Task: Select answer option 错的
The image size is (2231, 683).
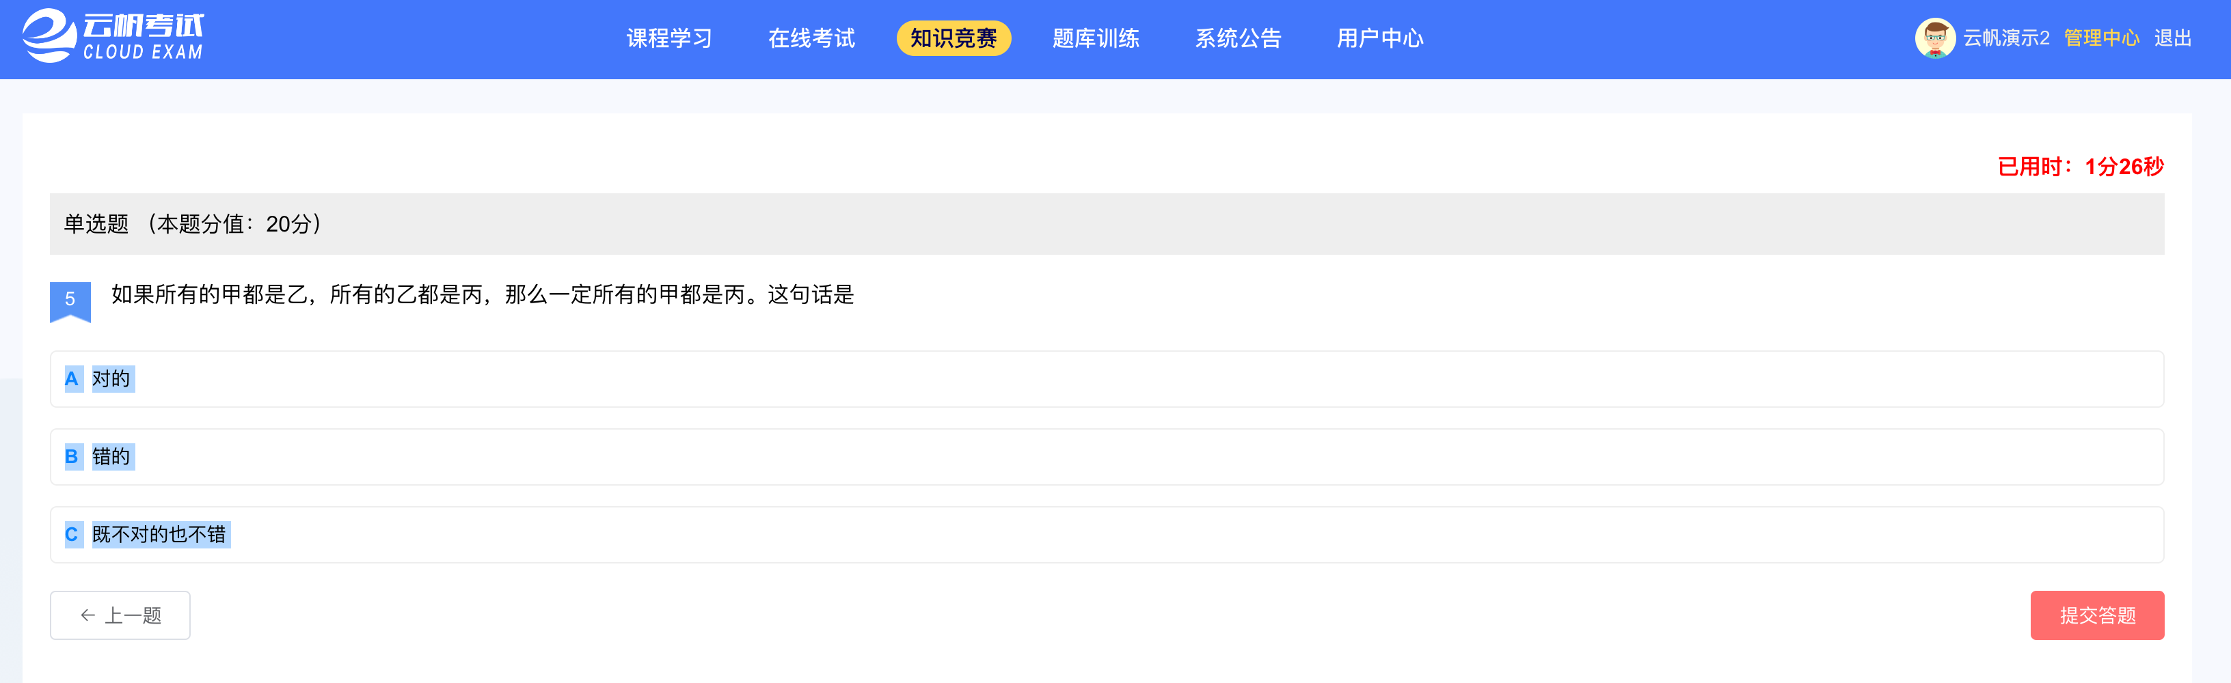Action: pyautogui.click(x=1107, y=457)
